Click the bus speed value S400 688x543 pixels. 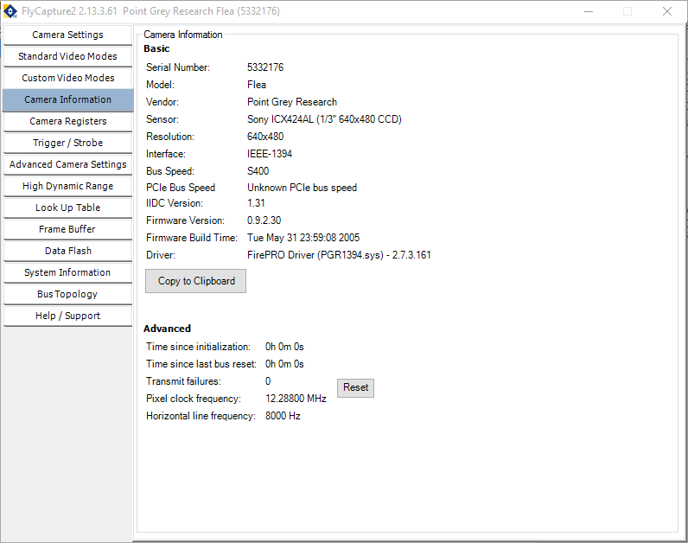[258, 171]
